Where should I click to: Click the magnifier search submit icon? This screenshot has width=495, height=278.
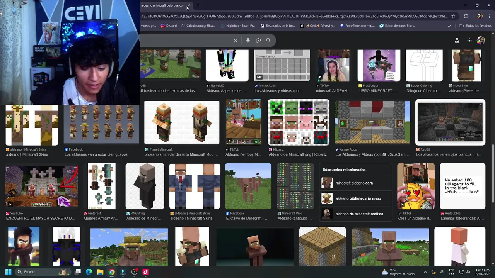[x=268, y=41]
